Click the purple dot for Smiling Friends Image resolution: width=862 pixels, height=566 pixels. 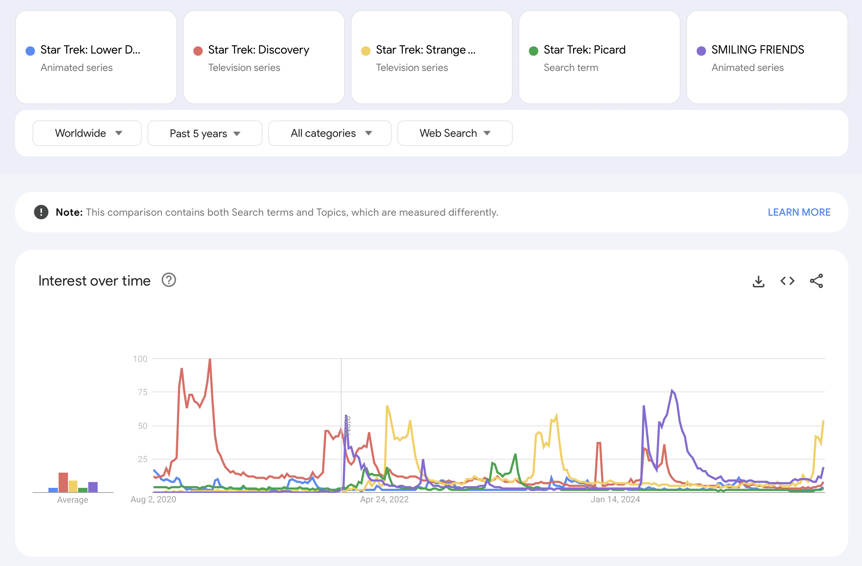coord(701,51)
